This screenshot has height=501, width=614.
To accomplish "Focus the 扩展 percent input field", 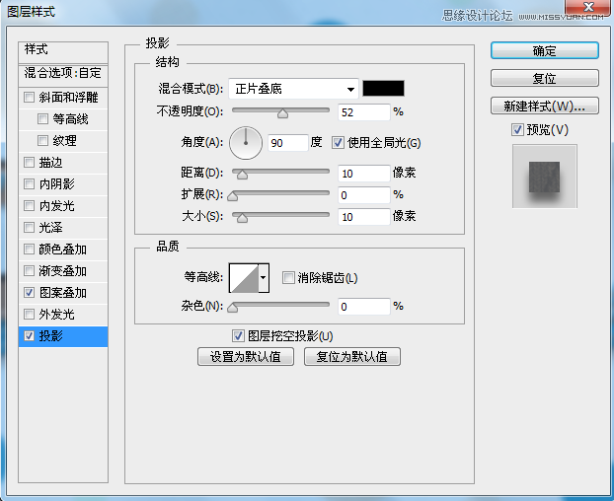I will tap(364, 194).
